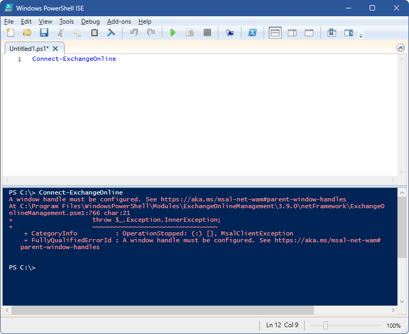
Task: Click Connect-ExchangeOnline in script editor
Action: pos(74,59)
